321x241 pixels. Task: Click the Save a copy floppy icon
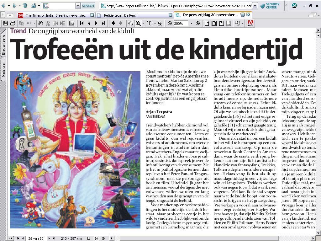(x=5, y=23)
